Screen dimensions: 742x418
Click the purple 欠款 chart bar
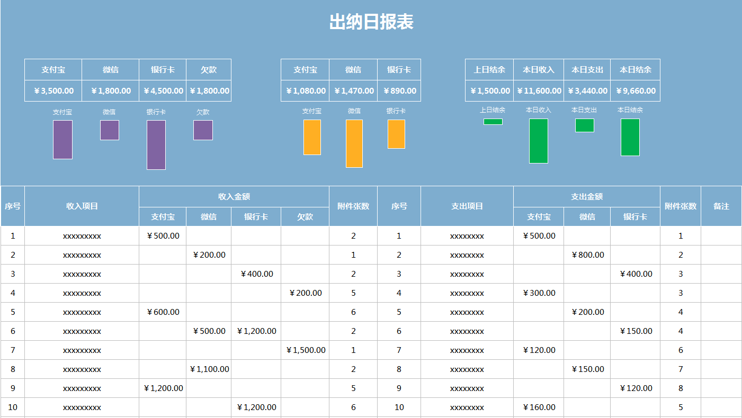click(x=202, y=130)
